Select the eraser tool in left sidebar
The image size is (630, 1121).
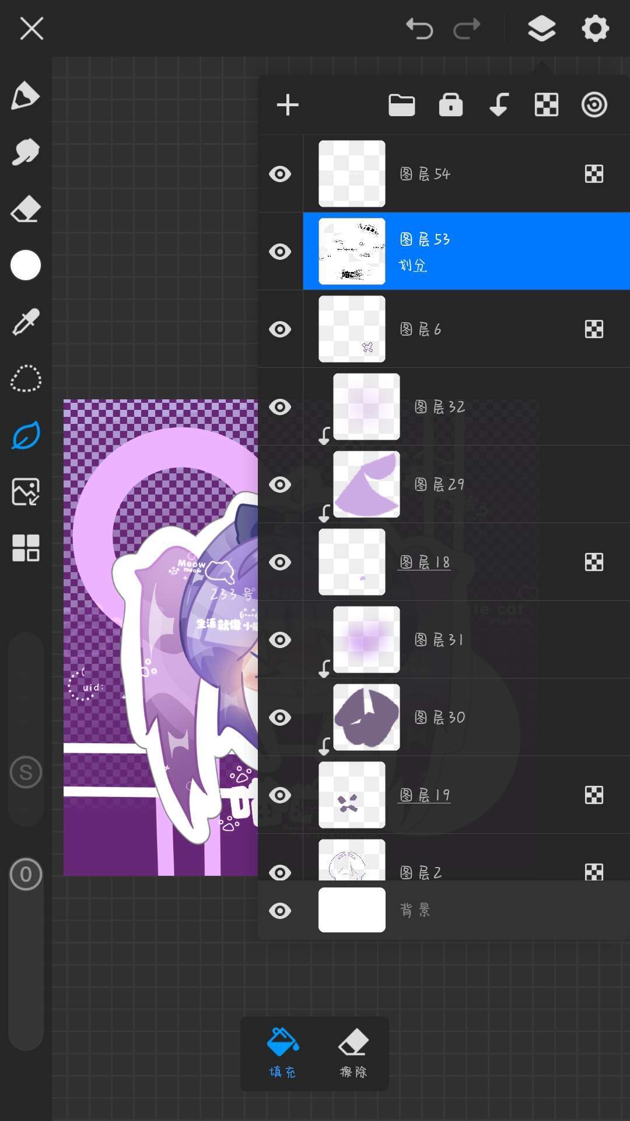click(26, 209)
